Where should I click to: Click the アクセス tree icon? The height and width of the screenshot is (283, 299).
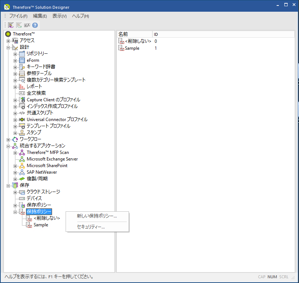(x=15, y=40)
